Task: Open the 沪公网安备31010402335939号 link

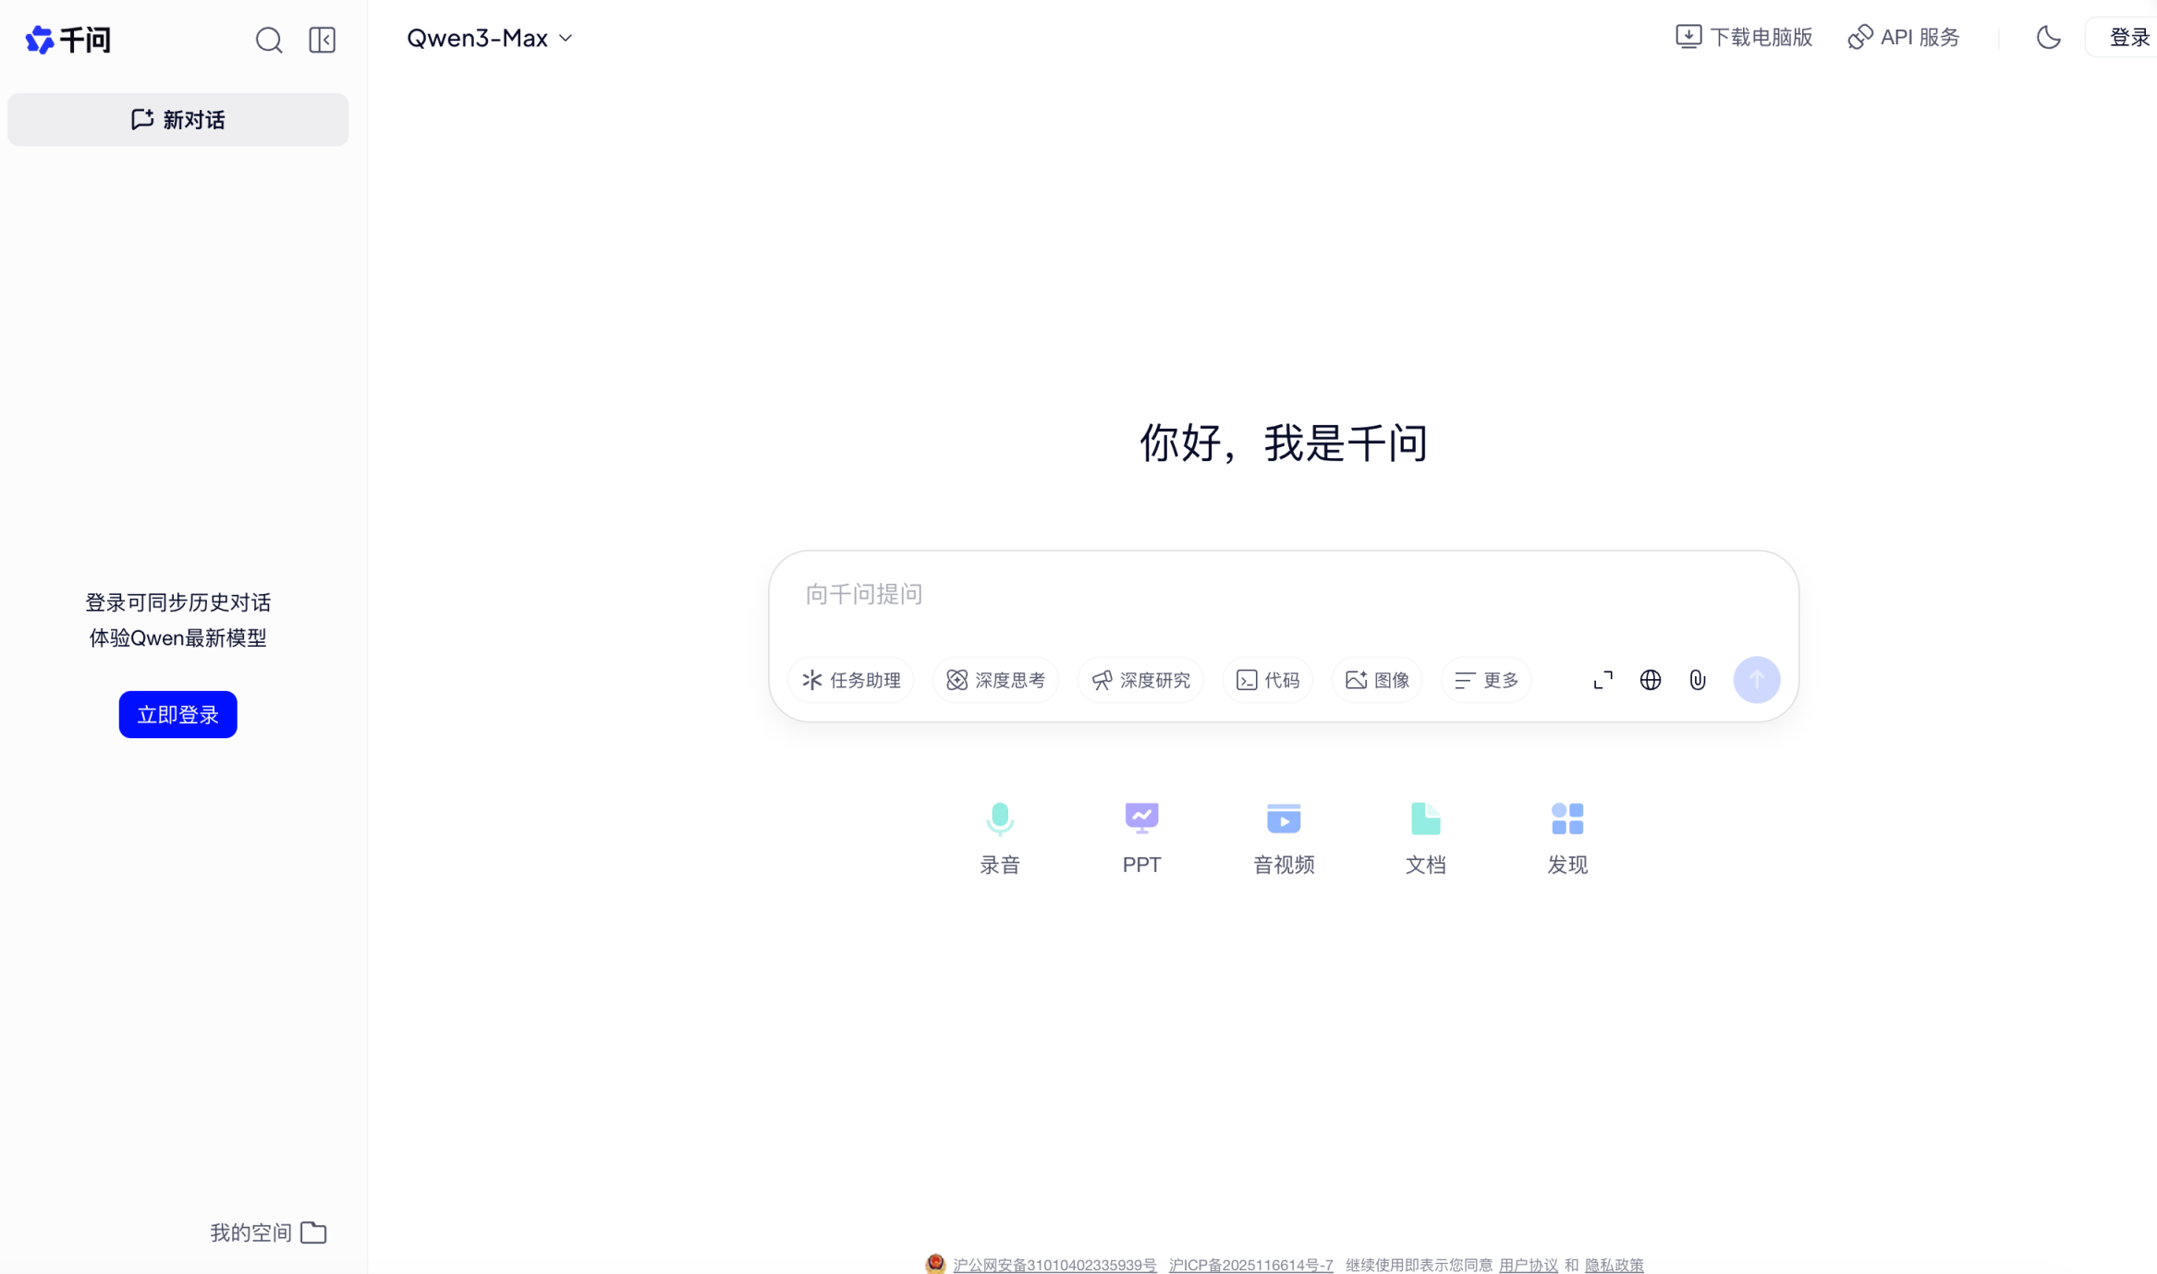Action: click(1054, 1265)
